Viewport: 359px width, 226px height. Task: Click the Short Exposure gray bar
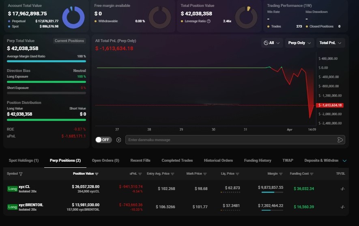click(x=47, y=93)
